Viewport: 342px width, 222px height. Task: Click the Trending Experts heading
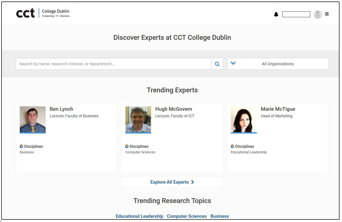[x=172, y=90]
